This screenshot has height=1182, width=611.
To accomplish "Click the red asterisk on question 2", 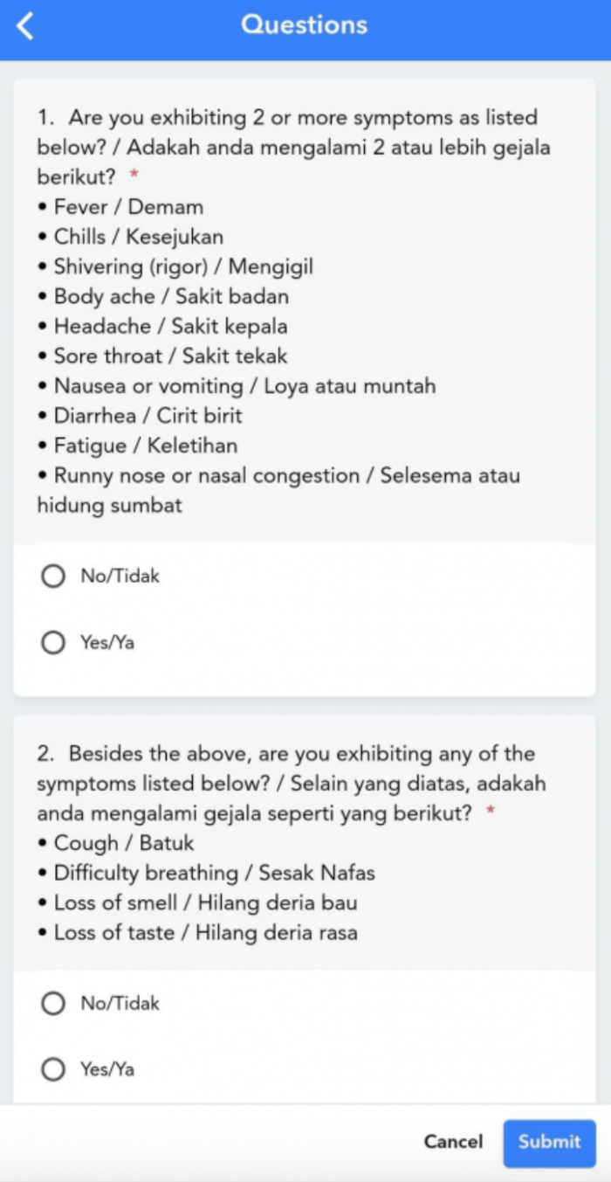I will (x=491, y=812).
